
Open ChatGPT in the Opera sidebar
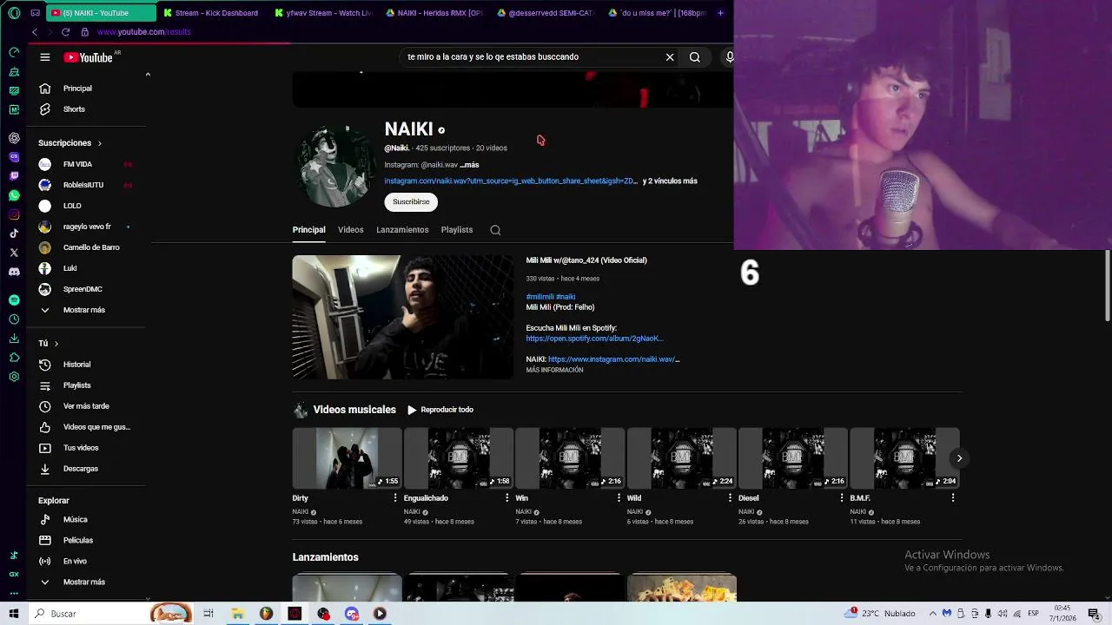pos(14,138)
